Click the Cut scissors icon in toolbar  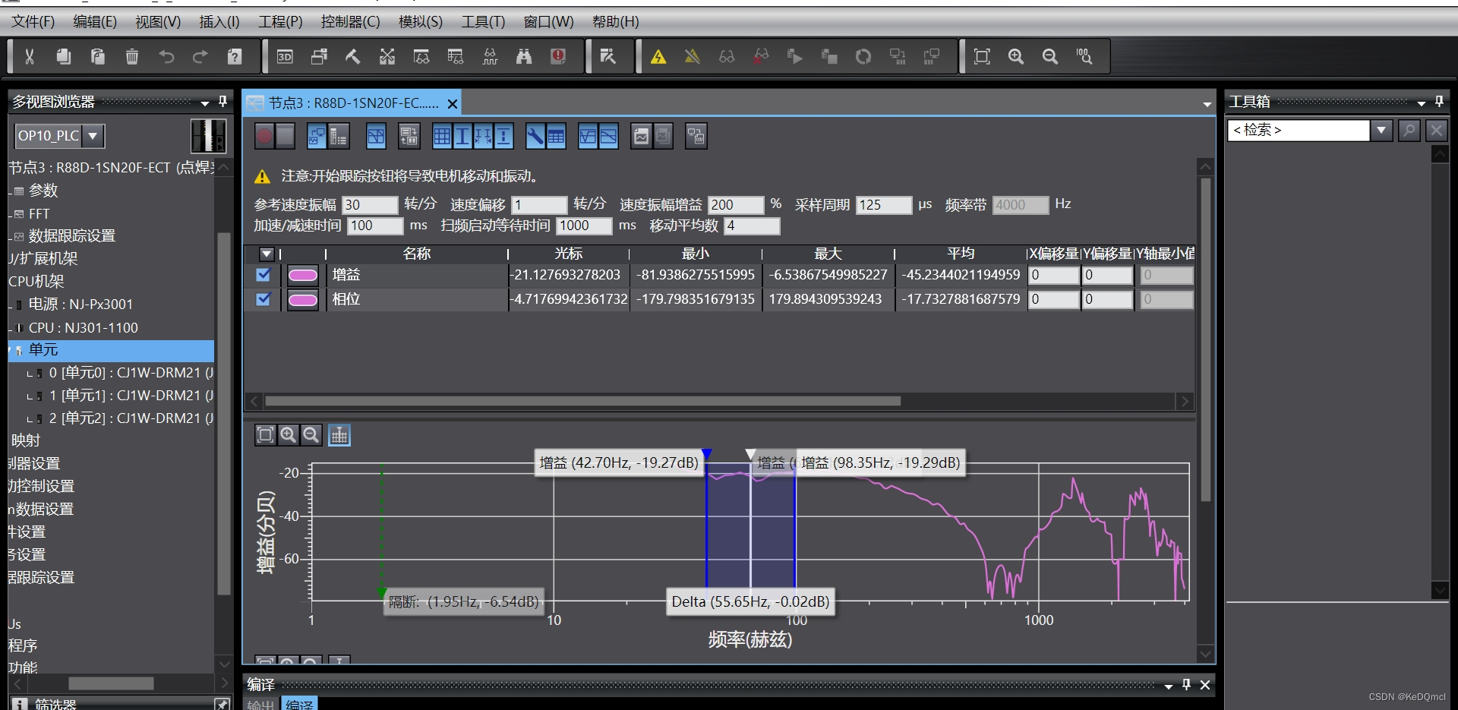30,56
